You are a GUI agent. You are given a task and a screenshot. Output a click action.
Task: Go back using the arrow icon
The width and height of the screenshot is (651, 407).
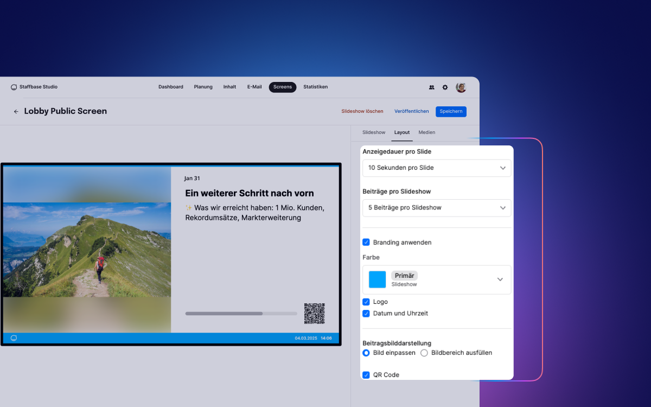16,112
